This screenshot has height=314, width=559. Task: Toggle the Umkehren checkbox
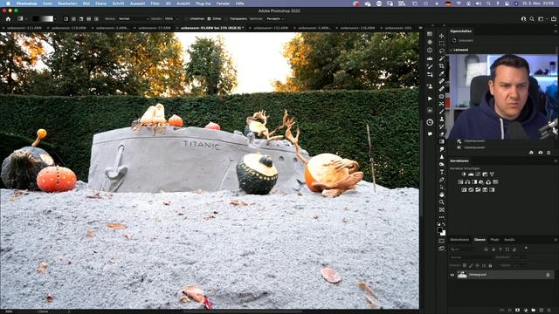point(187,18)
